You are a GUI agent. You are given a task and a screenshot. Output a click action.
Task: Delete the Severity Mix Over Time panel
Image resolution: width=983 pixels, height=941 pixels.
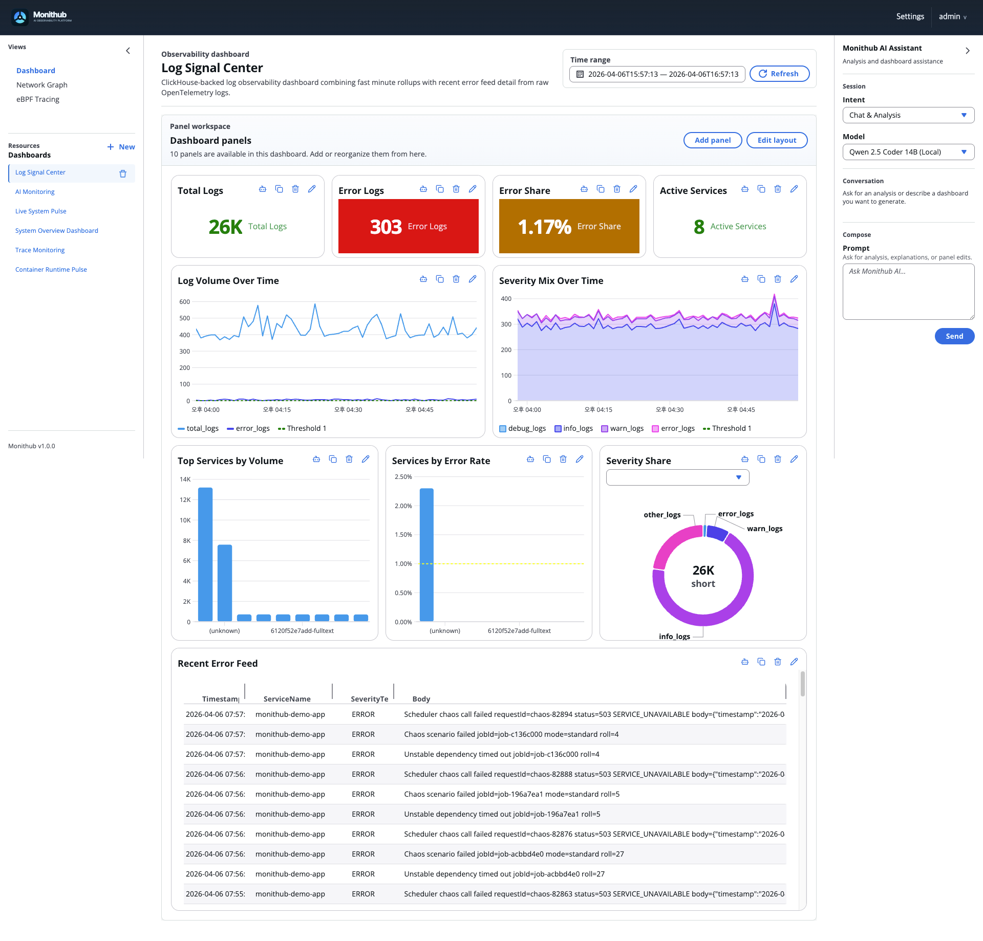[x=778, y=279]
